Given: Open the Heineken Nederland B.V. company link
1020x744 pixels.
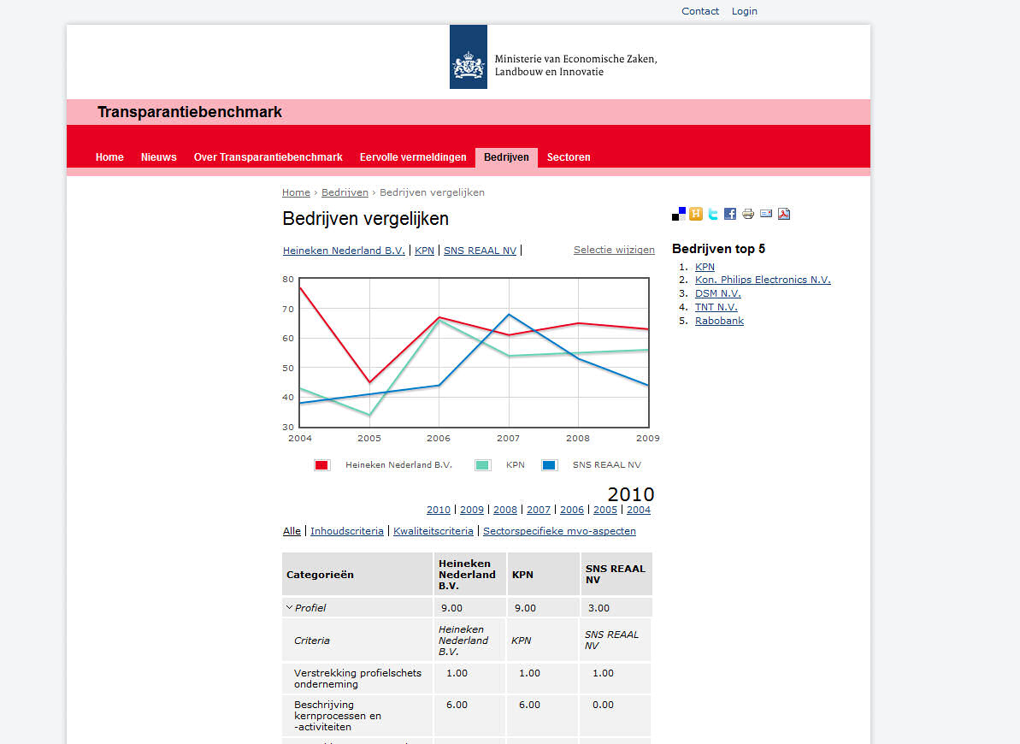Looking at the screenshot, I should [344, 251].
